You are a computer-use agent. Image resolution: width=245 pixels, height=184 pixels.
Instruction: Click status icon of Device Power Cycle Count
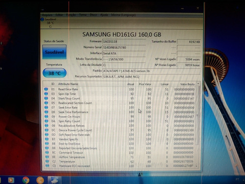[47, 130]
